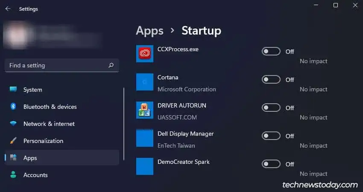The image size is (363, 192).
Task: Click No impact label for DRIVER AUTORUN
Action: click(313, 117)
